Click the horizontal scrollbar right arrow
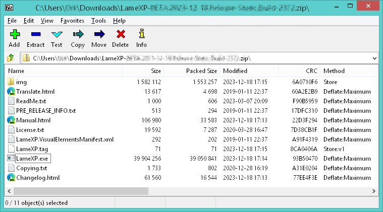This screenshot has width=383, height=212. coord(374,191)
